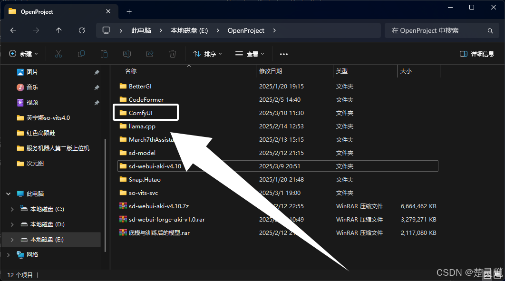
Task: Expand 网络 in sidebar
Action: click(9, 255)
